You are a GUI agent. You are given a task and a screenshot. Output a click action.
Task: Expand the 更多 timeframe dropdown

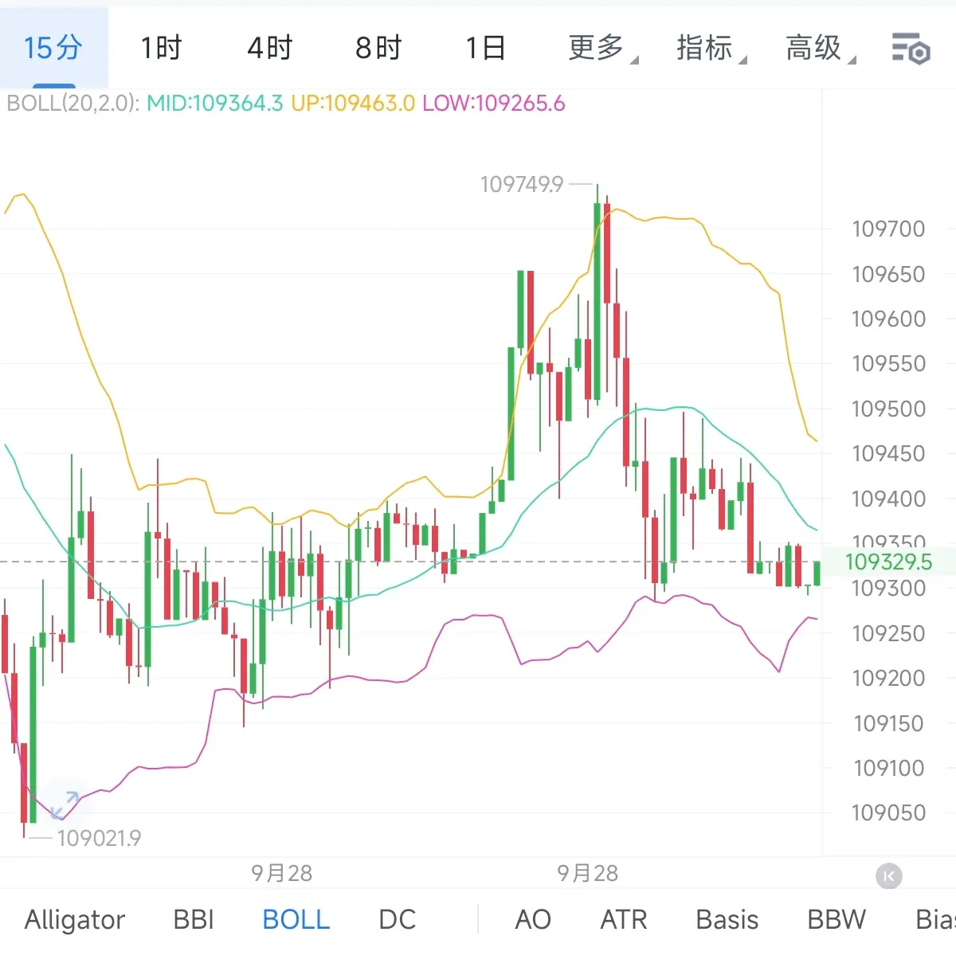(x=603, y=48)
